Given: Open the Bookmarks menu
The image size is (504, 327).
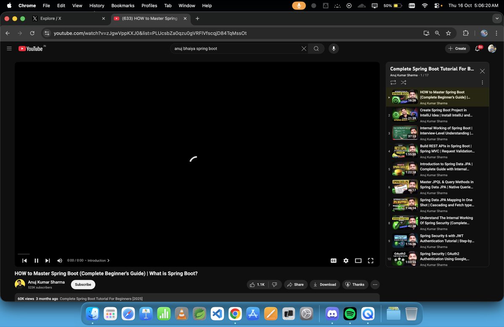Looking at the screenshot, I should click(x=122, y=5).
